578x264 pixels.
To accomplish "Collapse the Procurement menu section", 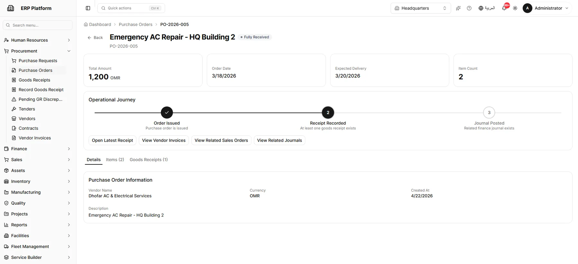I will (x=37, y=51).
